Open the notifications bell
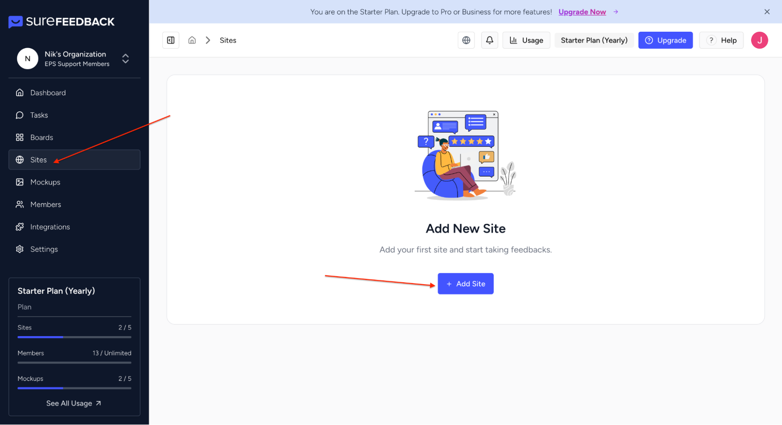Viewport: 782px width, 425px height. (489, 40)
